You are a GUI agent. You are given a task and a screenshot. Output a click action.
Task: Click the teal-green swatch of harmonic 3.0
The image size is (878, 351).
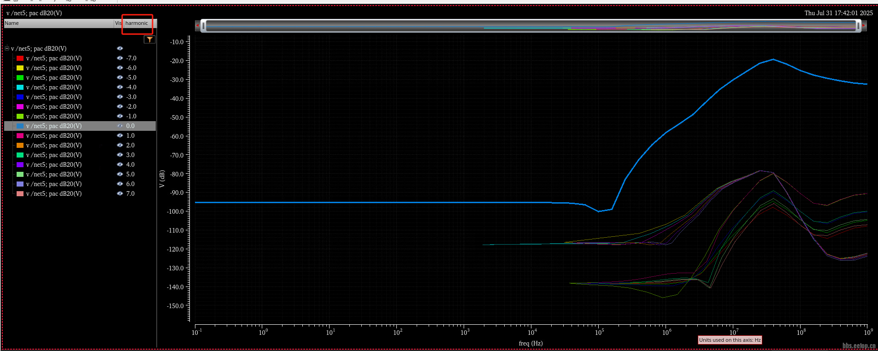pos(20,155)
